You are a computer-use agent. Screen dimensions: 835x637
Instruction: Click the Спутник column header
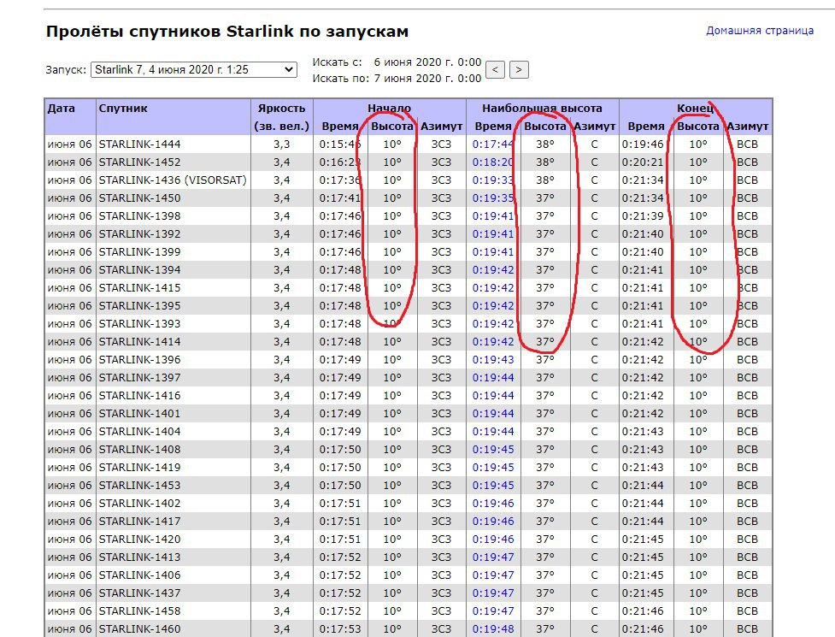click(123, 108)
